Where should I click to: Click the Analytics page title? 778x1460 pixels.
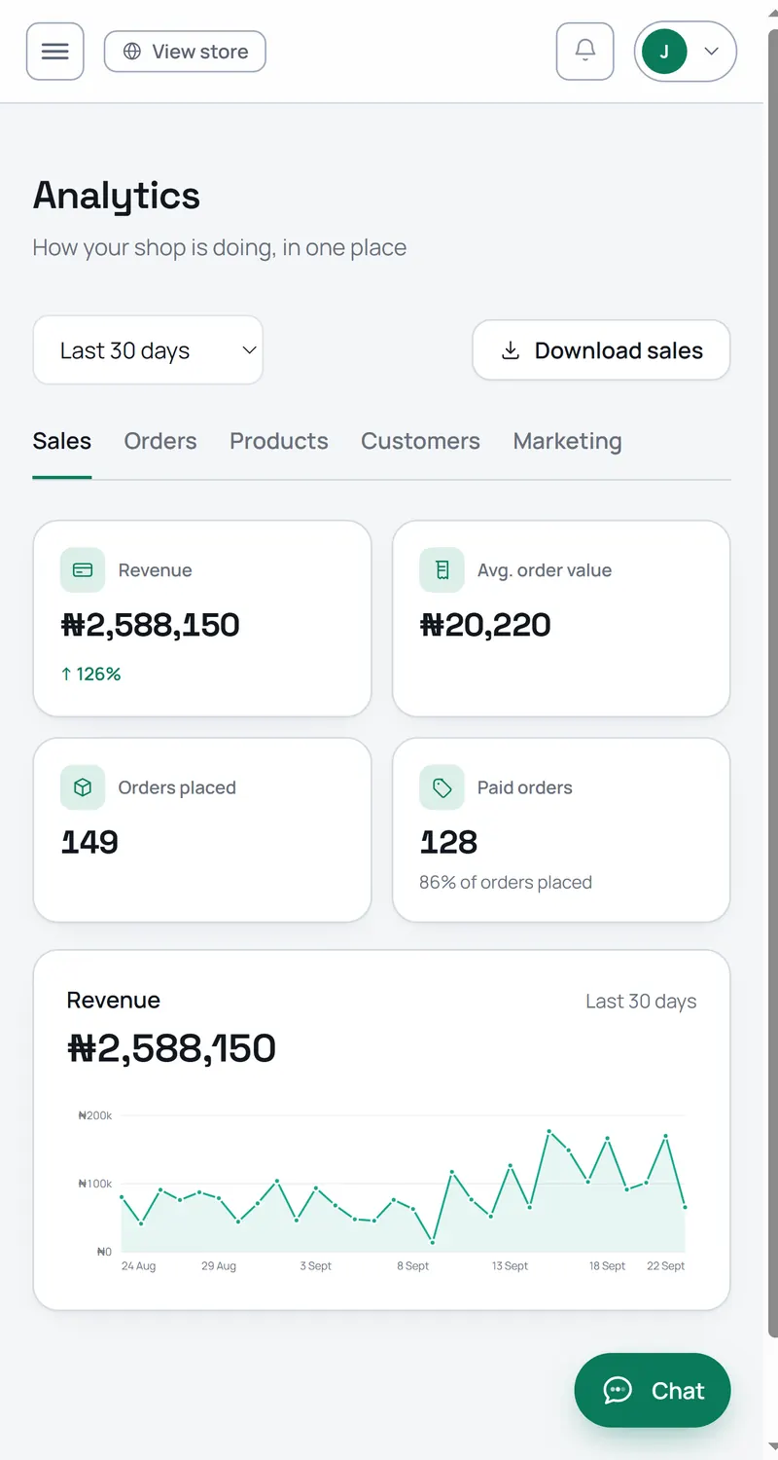coord(117,196)
